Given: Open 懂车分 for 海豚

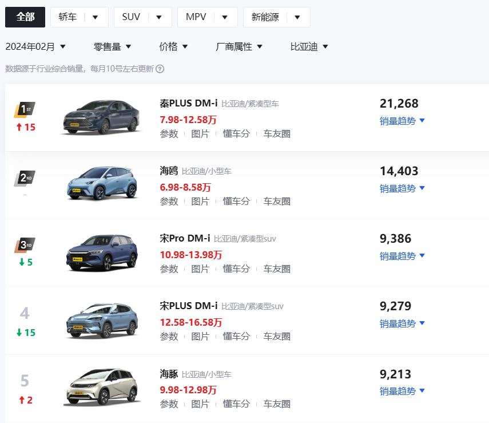Looking at the screenshot, I should (236, 404).
